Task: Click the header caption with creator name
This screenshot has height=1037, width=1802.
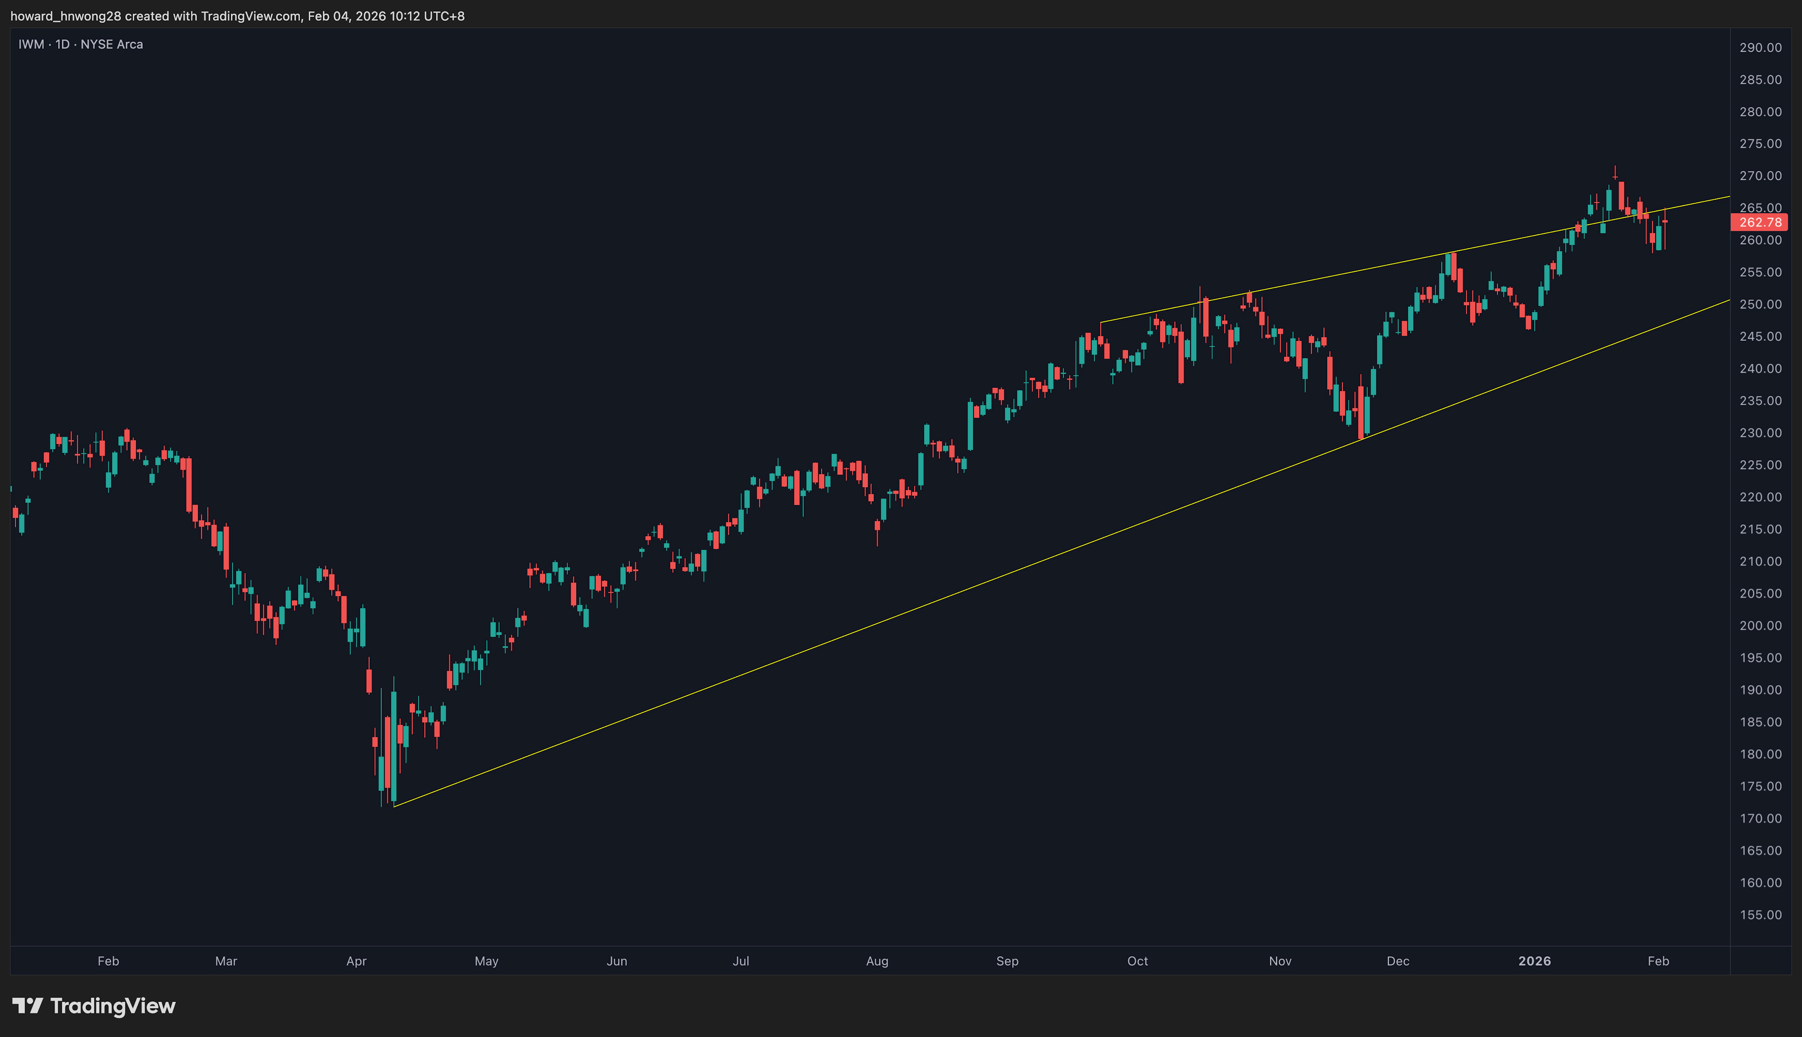Action: pyautogui.click(x=237, y=15)
